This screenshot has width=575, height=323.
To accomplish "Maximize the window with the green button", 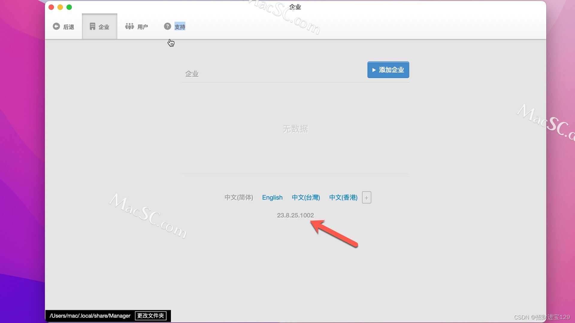I will [69, 7].
